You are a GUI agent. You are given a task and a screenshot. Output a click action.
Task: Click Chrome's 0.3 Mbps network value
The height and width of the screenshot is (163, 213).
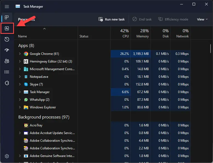point(182,54)
